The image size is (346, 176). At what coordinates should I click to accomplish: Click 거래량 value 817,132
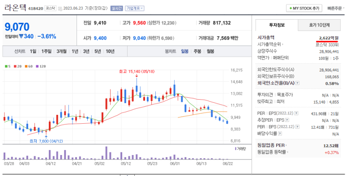coord(222,23)
